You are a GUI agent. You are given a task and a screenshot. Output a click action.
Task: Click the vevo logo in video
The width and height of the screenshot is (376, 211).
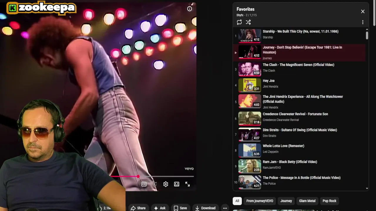click(x=189, y=169)
